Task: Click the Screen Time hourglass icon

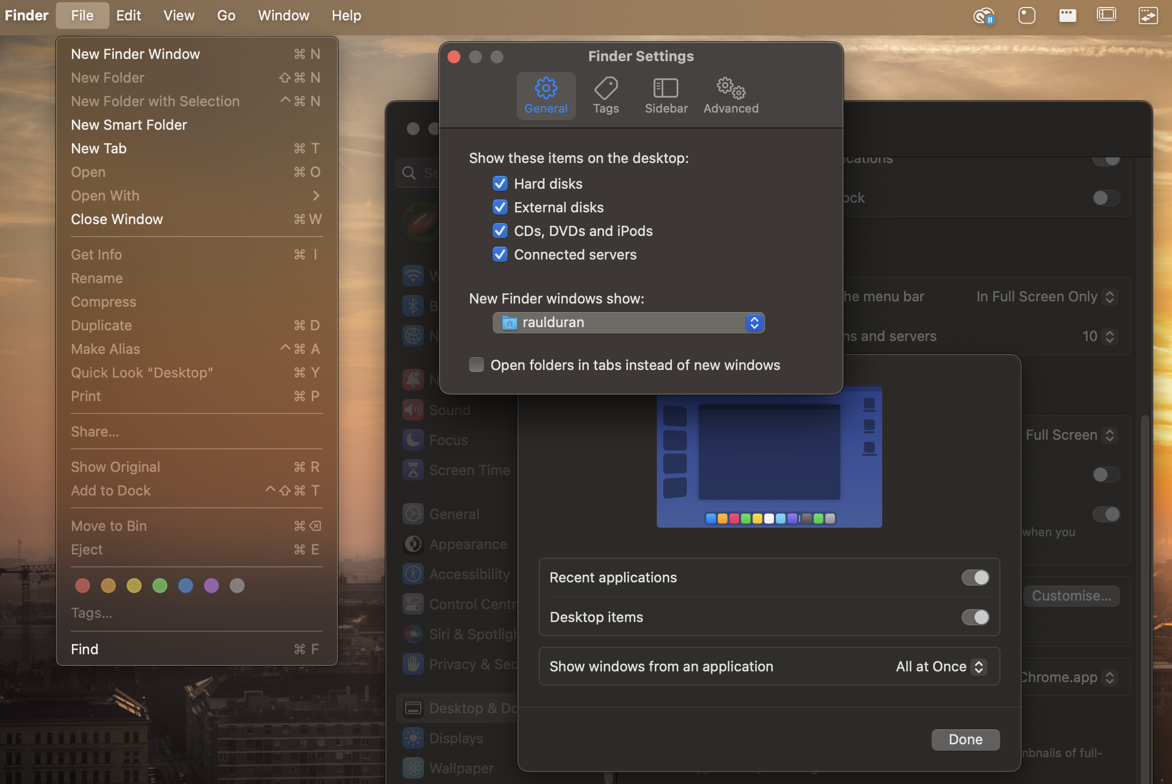Action: 412,470
